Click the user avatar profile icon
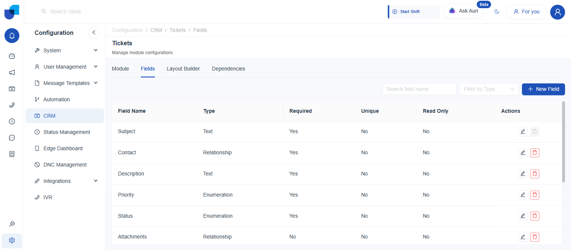Screen dimensions: 571x250 [557, 12]
